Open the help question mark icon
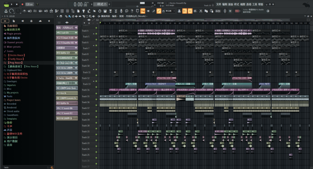 pyautogui.click(x=132, y=11)
